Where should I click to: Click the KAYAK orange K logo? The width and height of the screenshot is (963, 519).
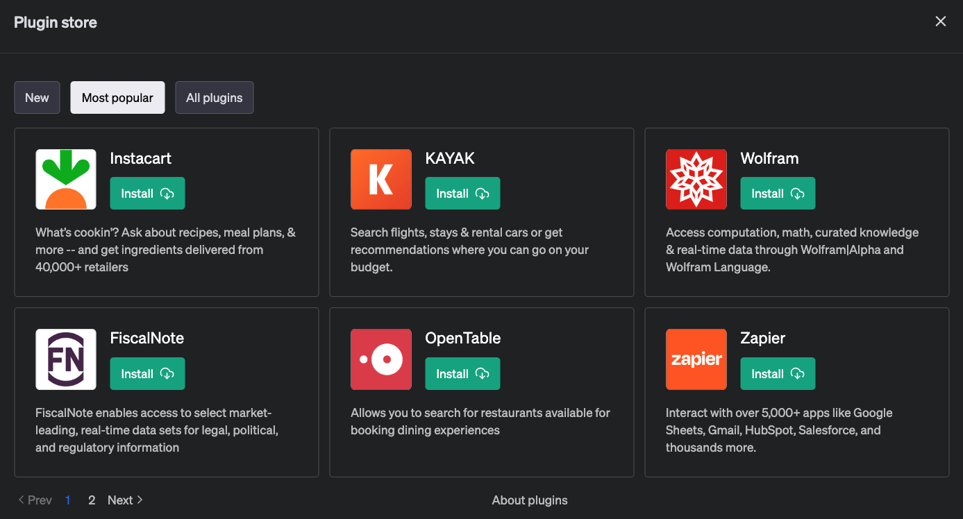tap(381, 179)
